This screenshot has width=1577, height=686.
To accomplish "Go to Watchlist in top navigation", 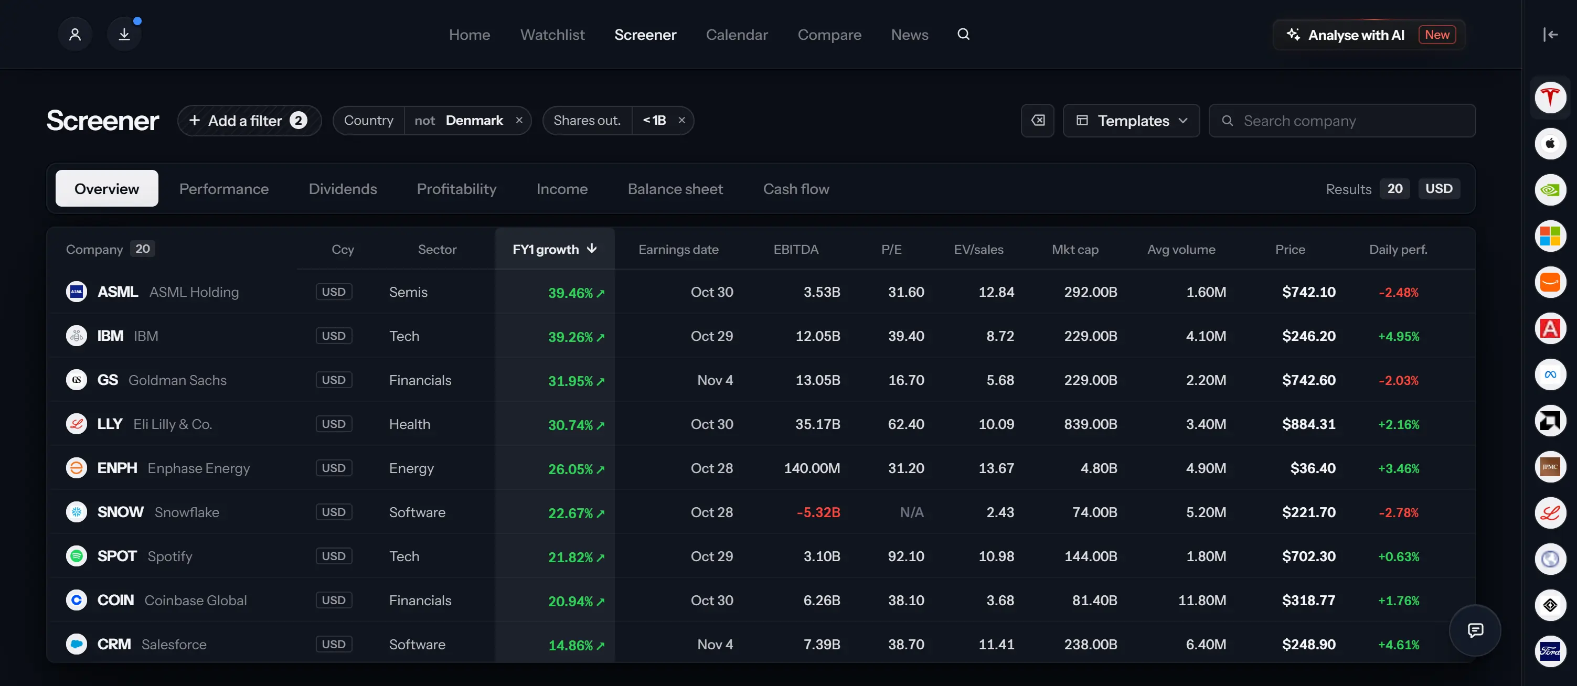I will point(552,35).
